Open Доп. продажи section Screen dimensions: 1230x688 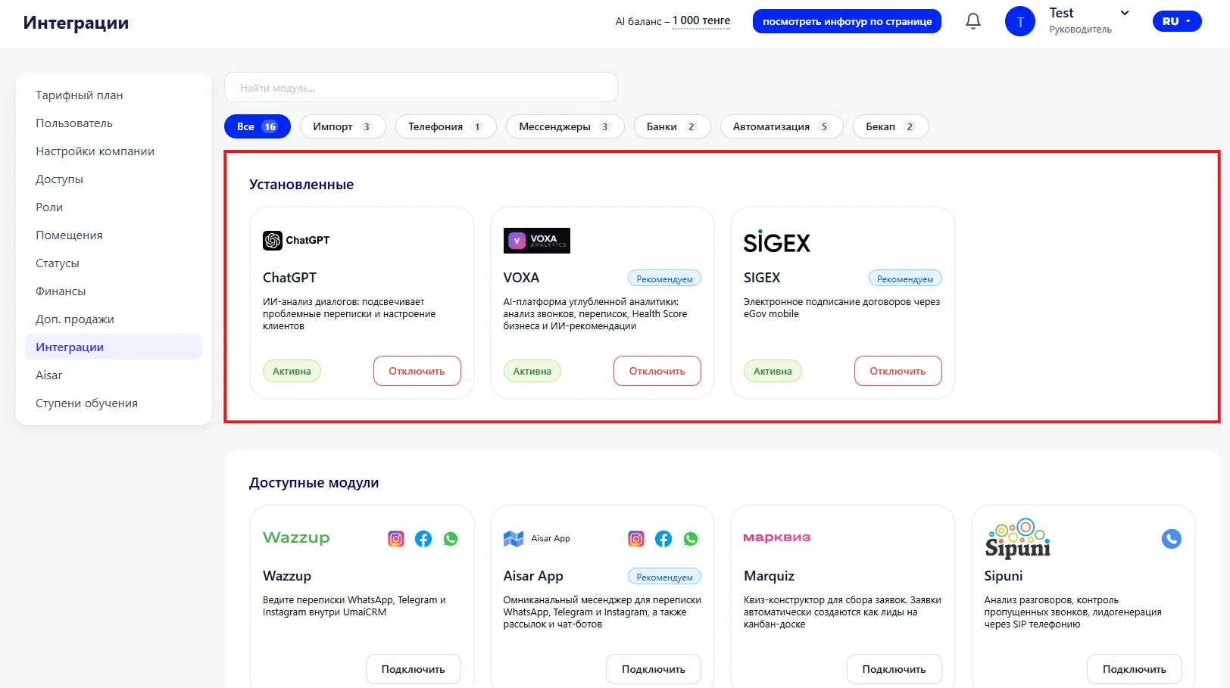point(114,319)
